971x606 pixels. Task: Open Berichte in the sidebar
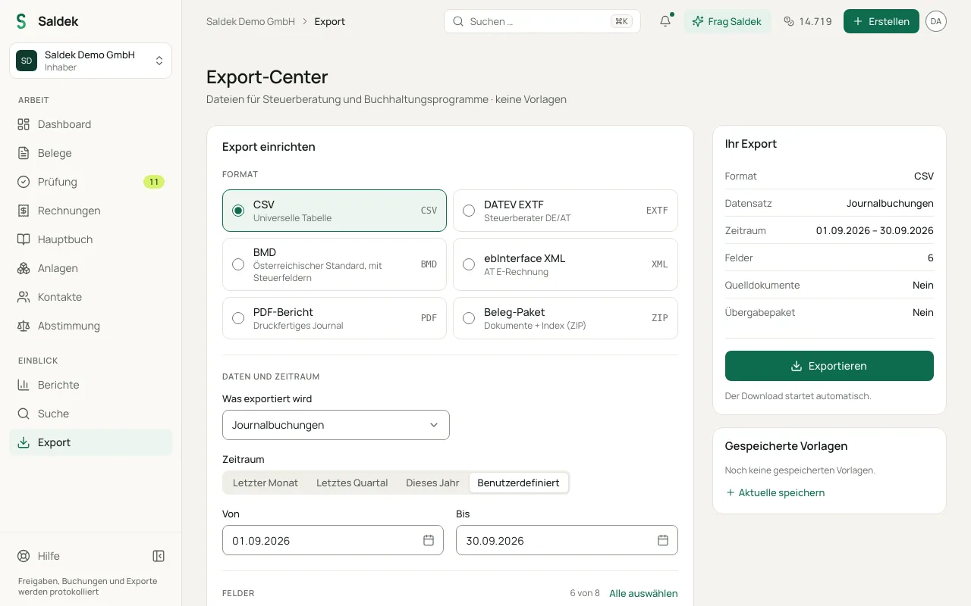[91, 385]
